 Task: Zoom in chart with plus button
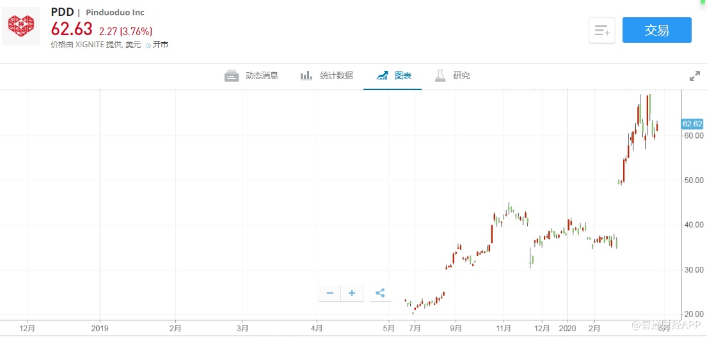point(352,293)
